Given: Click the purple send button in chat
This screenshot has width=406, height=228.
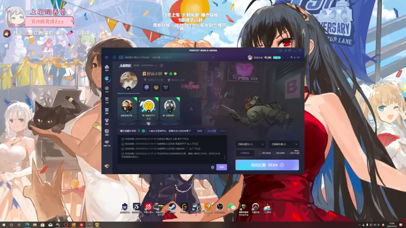Looking at the screenshot, I should [x=221, y=167].
